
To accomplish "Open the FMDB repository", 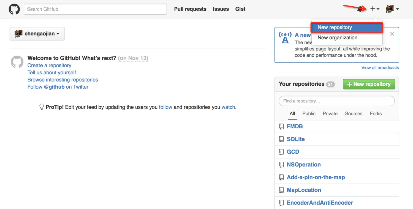I will (295, 127).
